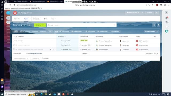
Task: Open the help question icon in right sidebar
Action: coord(166,12)
